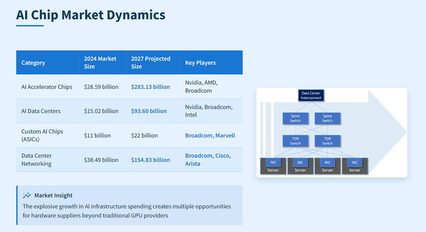The image size is (426, 232).
Task: Click the 'Market Insight' heading
Action: [x=54, y=195]
